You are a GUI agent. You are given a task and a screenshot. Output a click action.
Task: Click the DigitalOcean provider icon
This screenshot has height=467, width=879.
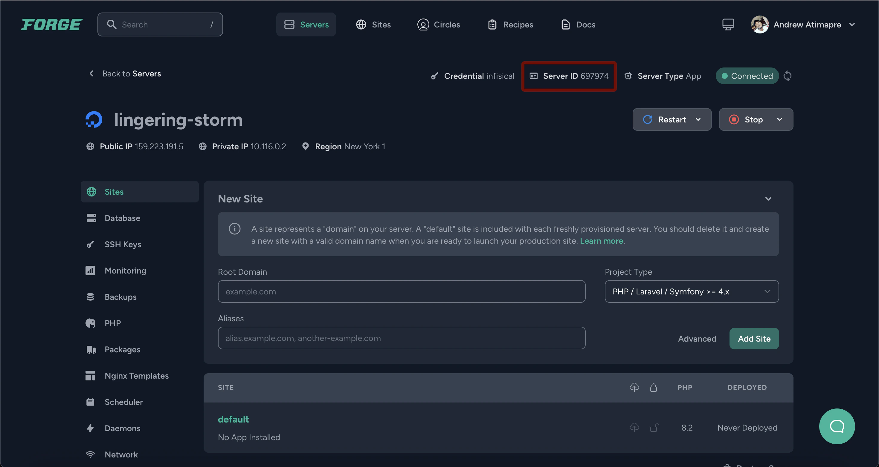coord(94,120)
